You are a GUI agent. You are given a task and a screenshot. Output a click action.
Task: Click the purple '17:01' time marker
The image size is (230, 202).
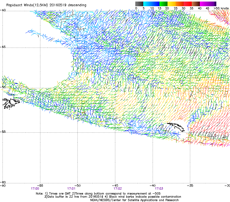tap(71, 189)
